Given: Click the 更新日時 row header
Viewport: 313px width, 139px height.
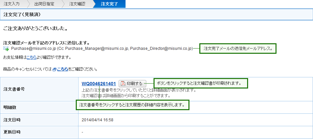Looking at the screenshot, I should 12,132.
